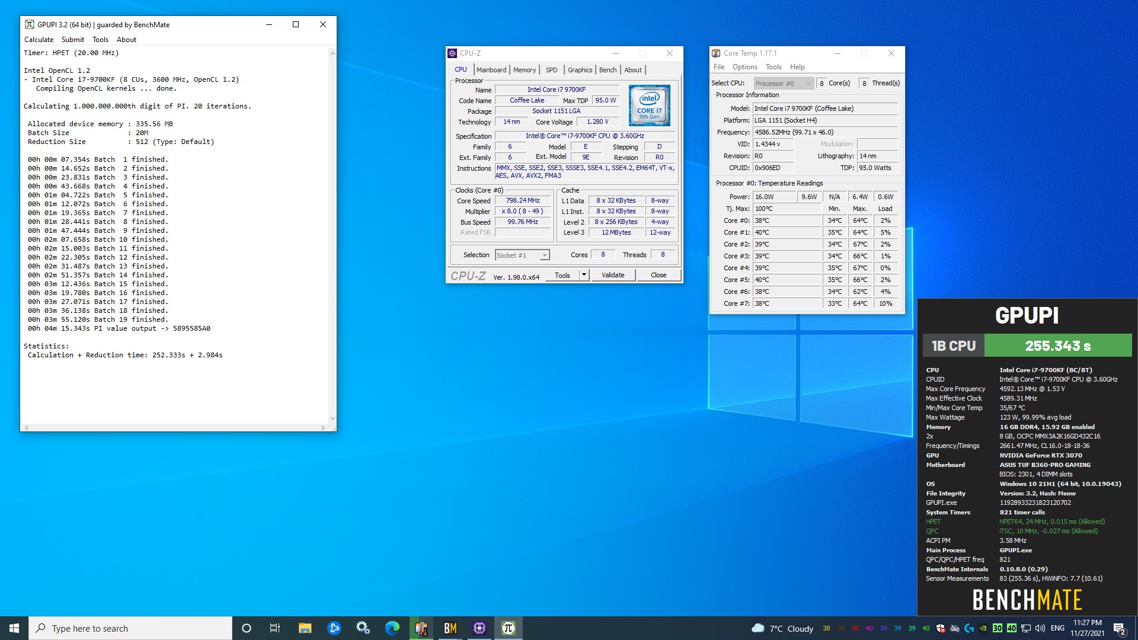
Task: Open Task View on the taskbar
Action: 275,628
